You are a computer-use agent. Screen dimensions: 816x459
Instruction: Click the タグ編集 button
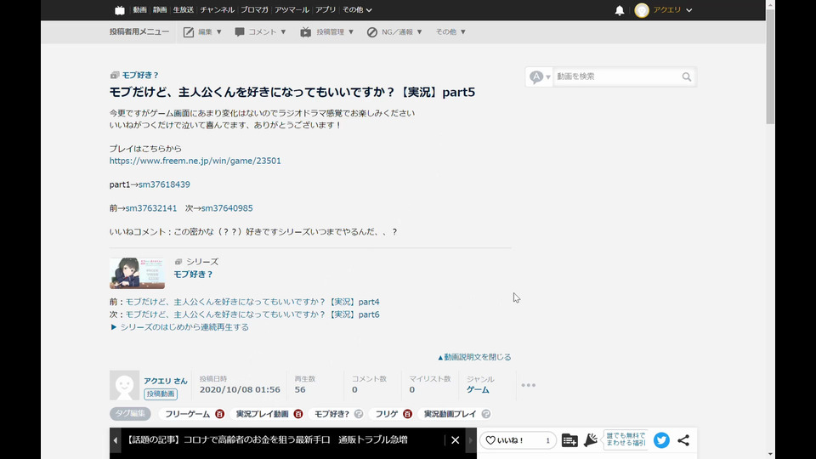[x=130, y=414]
